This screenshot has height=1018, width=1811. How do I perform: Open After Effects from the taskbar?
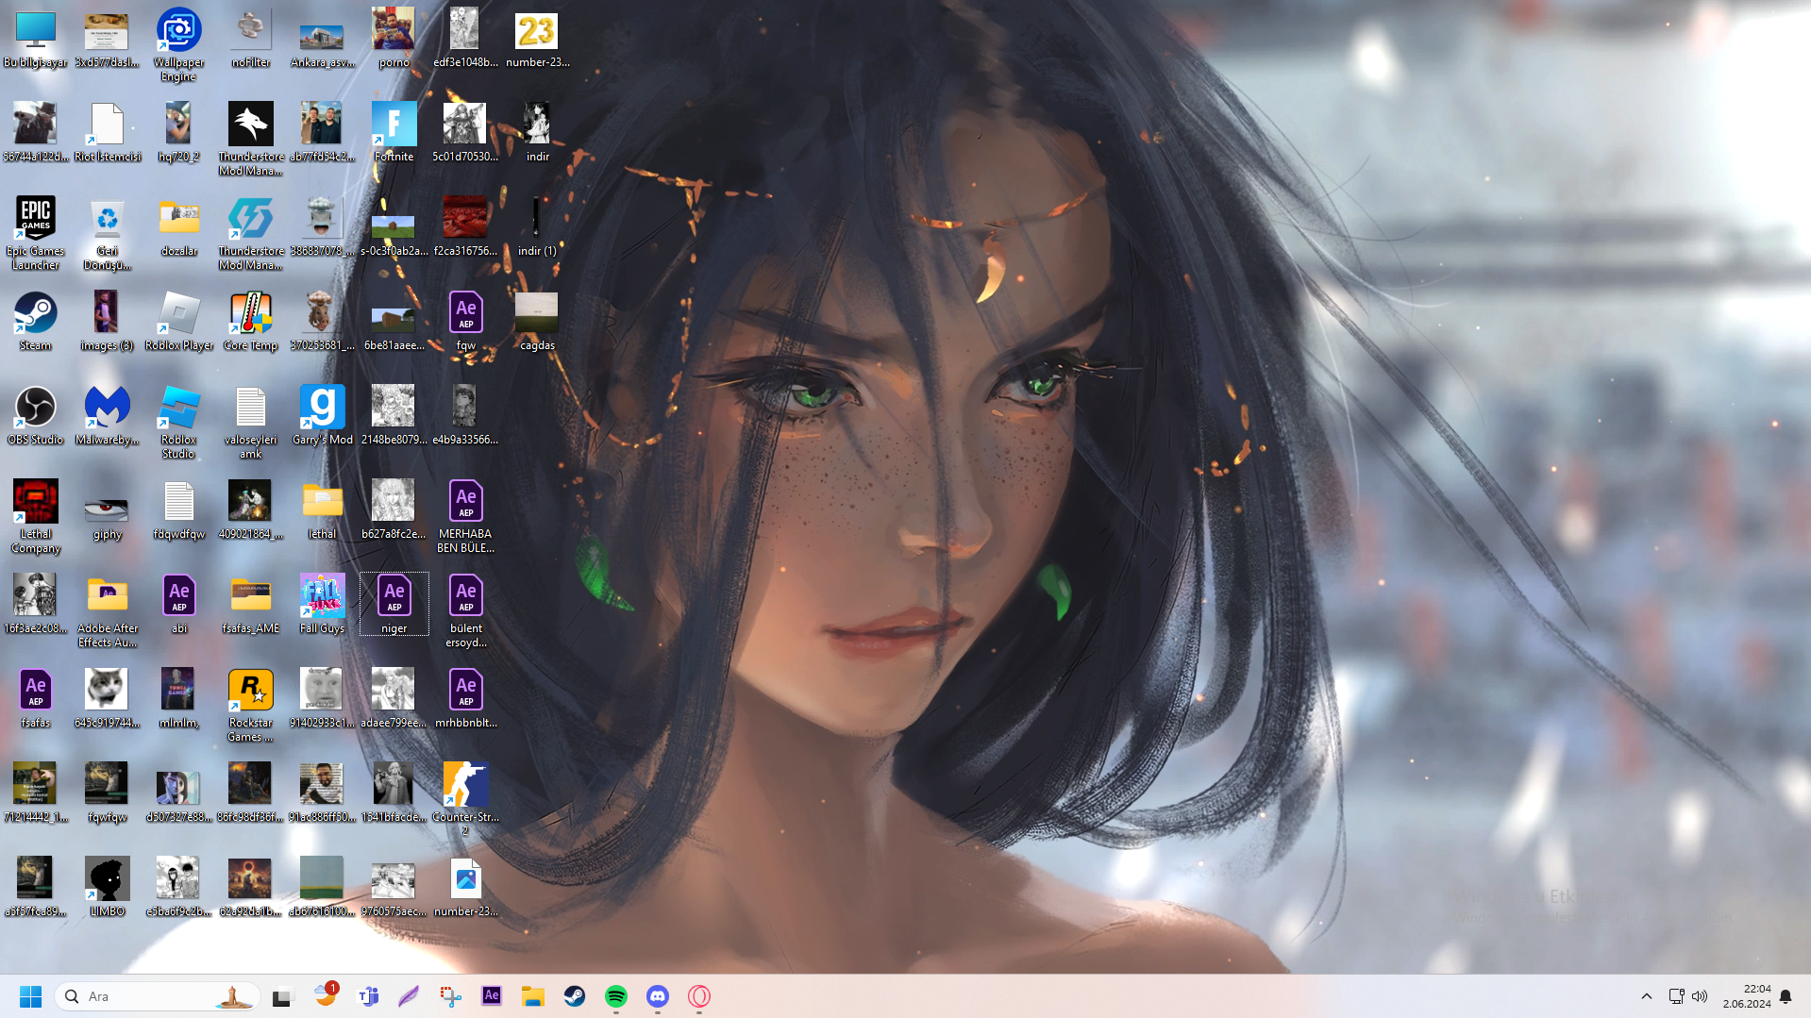coord(492,996)
